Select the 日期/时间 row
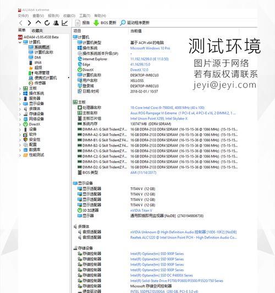The width and height of the screenshot is (275, 293). (118, 91)
